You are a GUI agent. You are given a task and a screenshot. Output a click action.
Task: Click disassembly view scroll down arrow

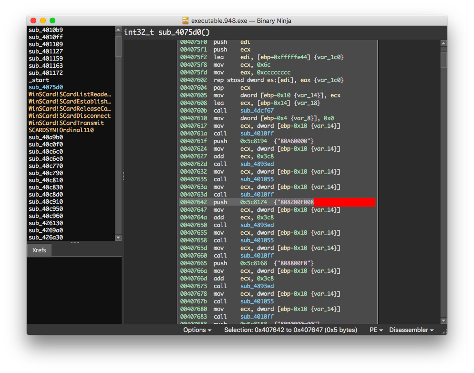click(443, 321)
